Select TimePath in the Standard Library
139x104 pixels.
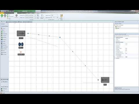pos(4,53)
